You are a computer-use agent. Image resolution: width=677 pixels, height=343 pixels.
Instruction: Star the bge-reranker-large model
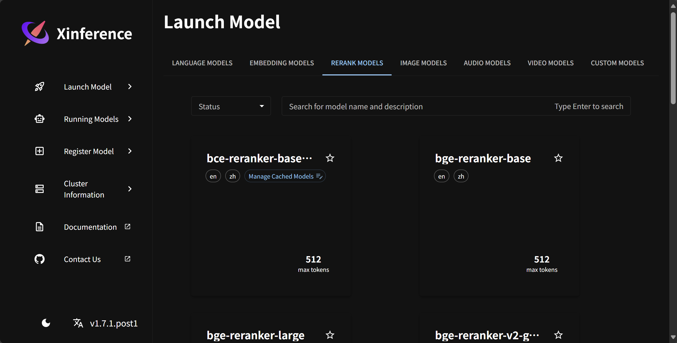(x=330, y=335)
